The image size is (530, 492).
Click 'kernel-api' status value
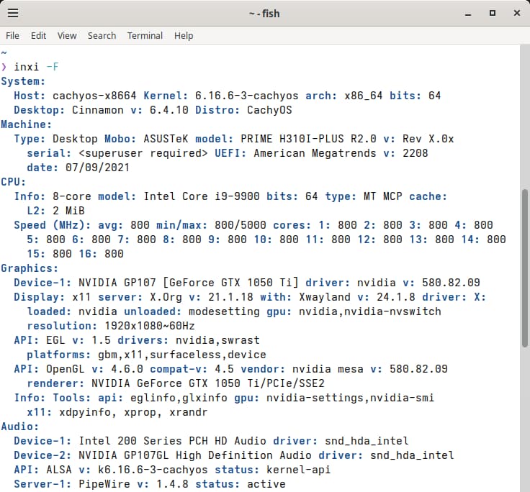point(298,470)
